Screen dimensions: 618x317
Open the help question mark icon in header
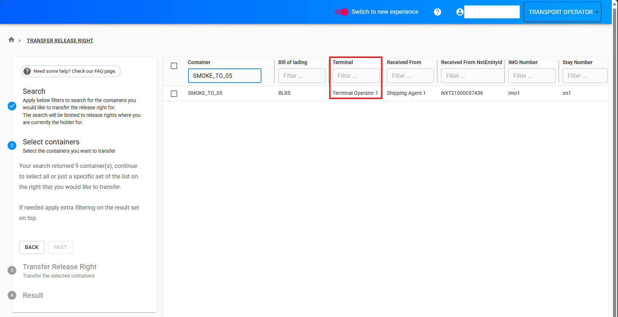point(438,12)
